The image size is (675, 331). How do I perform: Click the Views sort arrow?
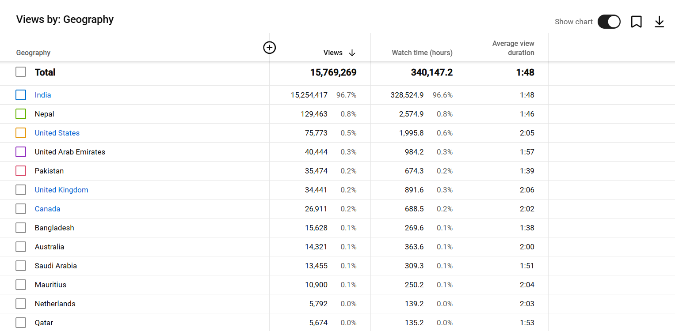pos(352,53)
